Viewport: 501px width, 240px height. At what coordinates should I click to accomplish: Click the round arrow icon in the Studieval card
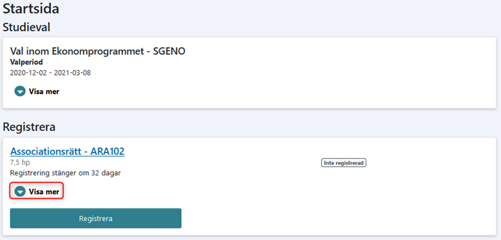point(20,92)
